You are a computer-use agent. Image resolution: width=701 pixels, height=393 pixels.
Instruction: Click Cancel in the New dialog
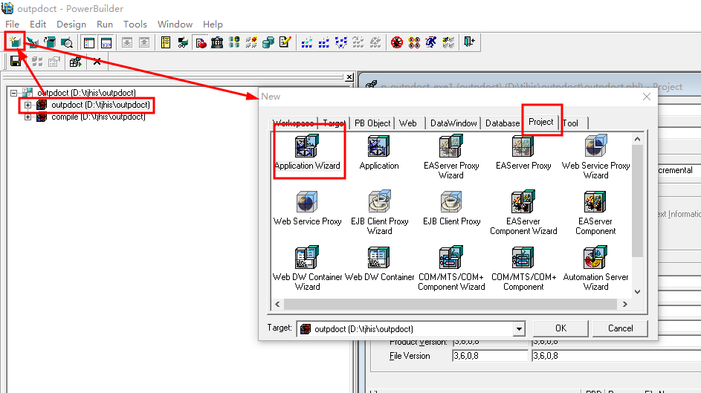pos(620,328)
